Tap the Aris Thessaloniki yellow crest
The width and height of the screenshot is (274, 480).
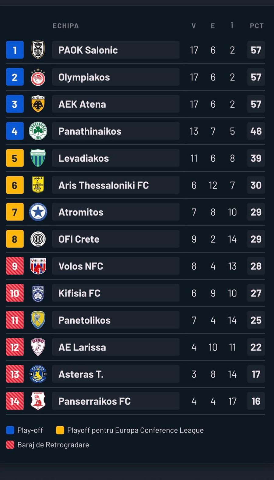pyautogui.click(x=38, y=185)
